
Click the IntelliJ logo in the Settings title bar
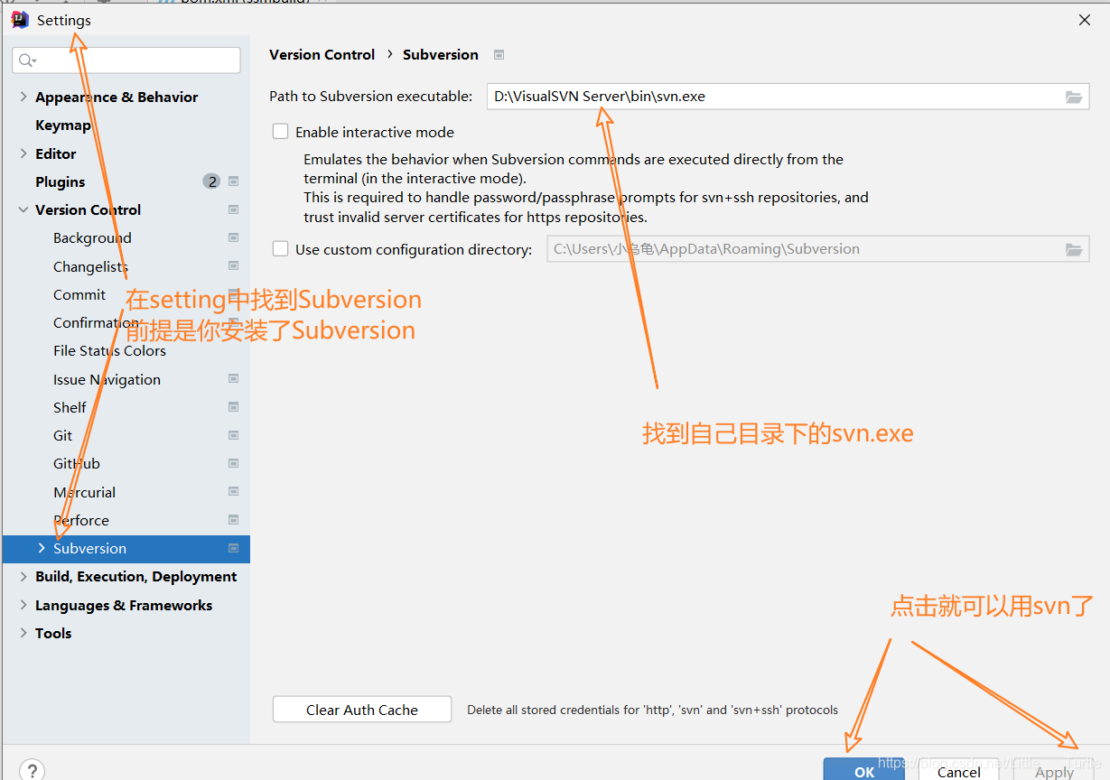coord(20,19)
